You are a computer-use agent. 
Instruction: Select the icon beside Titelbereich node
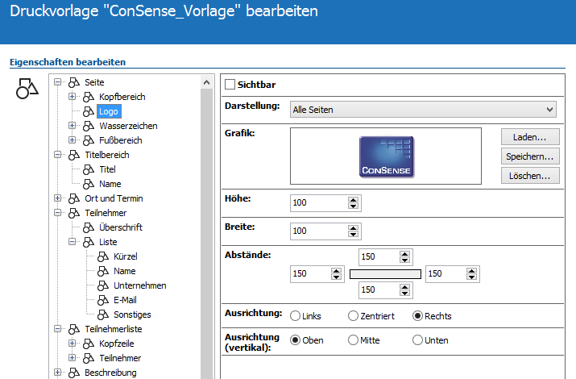(74, 155)
